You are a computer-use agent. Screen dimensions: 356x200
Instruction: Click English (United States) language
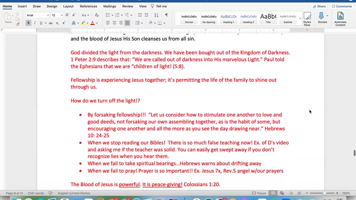click(74, 193)
